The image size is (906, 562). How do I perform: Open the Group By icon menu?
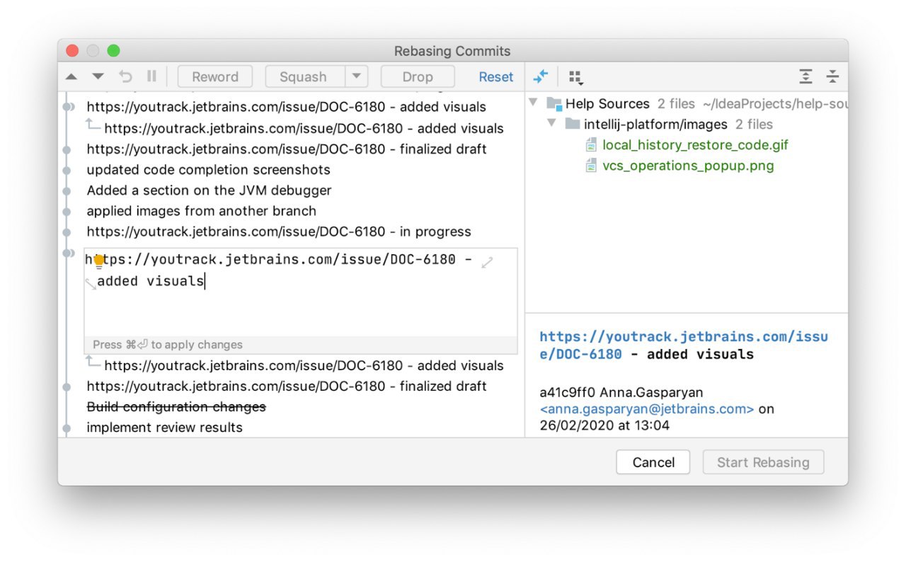[x=575, y=77]
